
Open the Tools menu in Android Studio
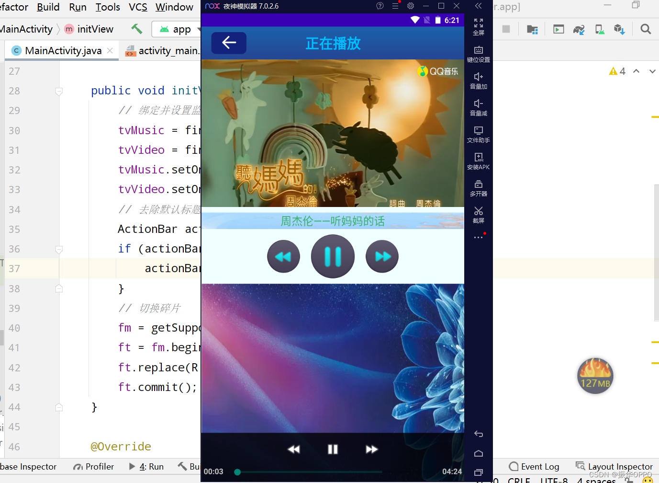(x=108, y=7)
